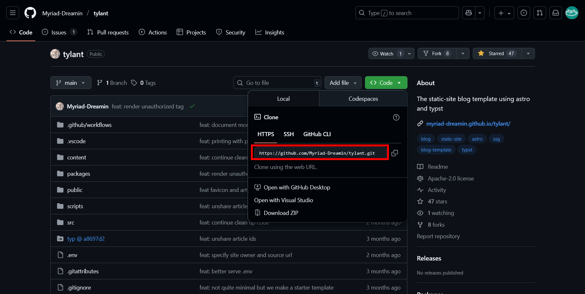Open the content folder

click(x=77, y=157)
